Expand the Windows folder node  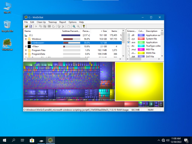point(26,39)
